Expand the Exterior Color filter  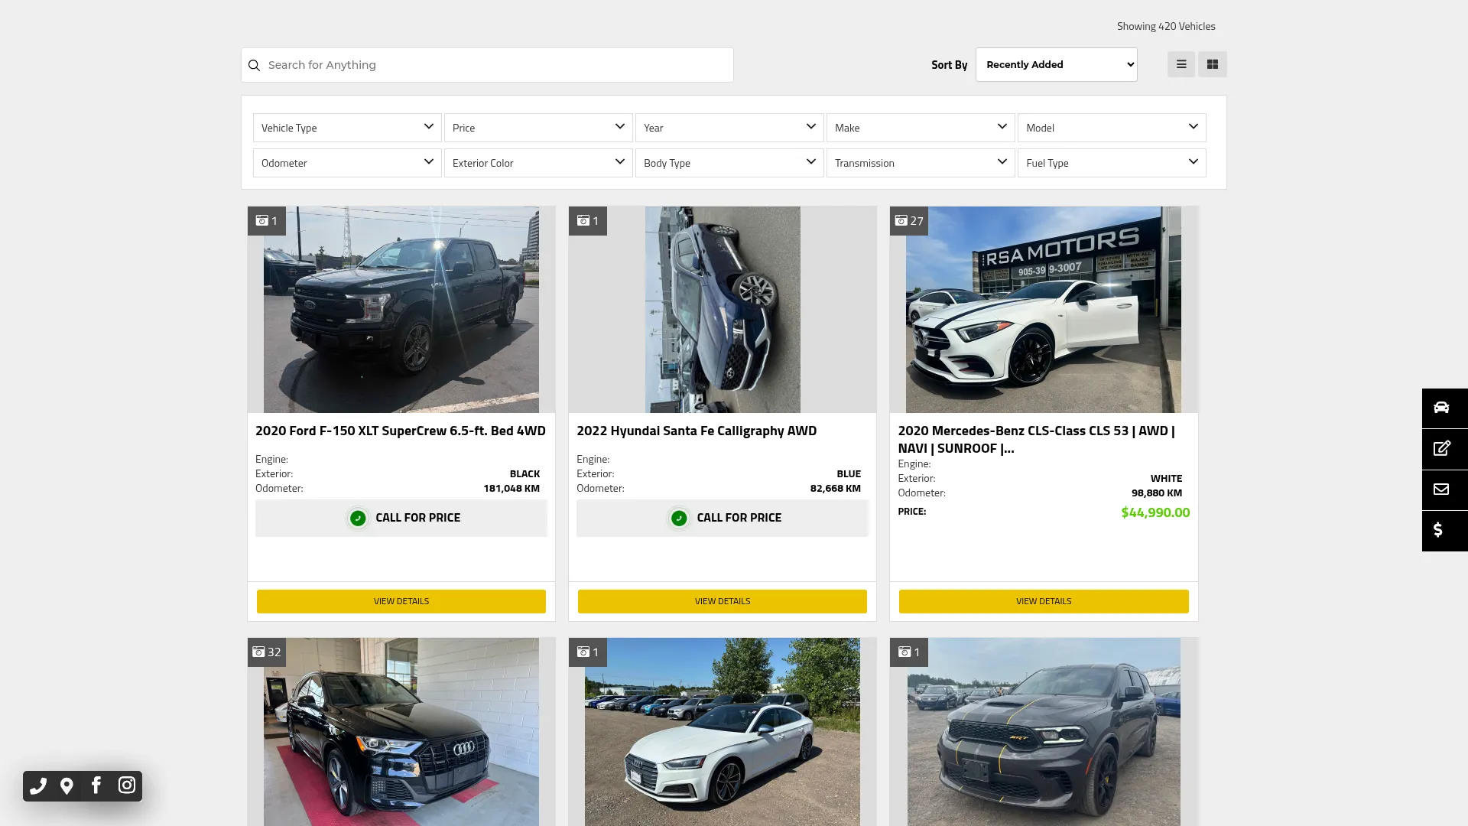pyautogui.click(x=538, y=163)
